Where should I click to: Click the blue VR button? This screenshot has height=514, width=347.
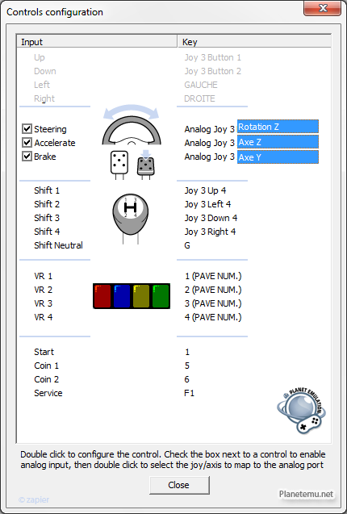point(122,296)
